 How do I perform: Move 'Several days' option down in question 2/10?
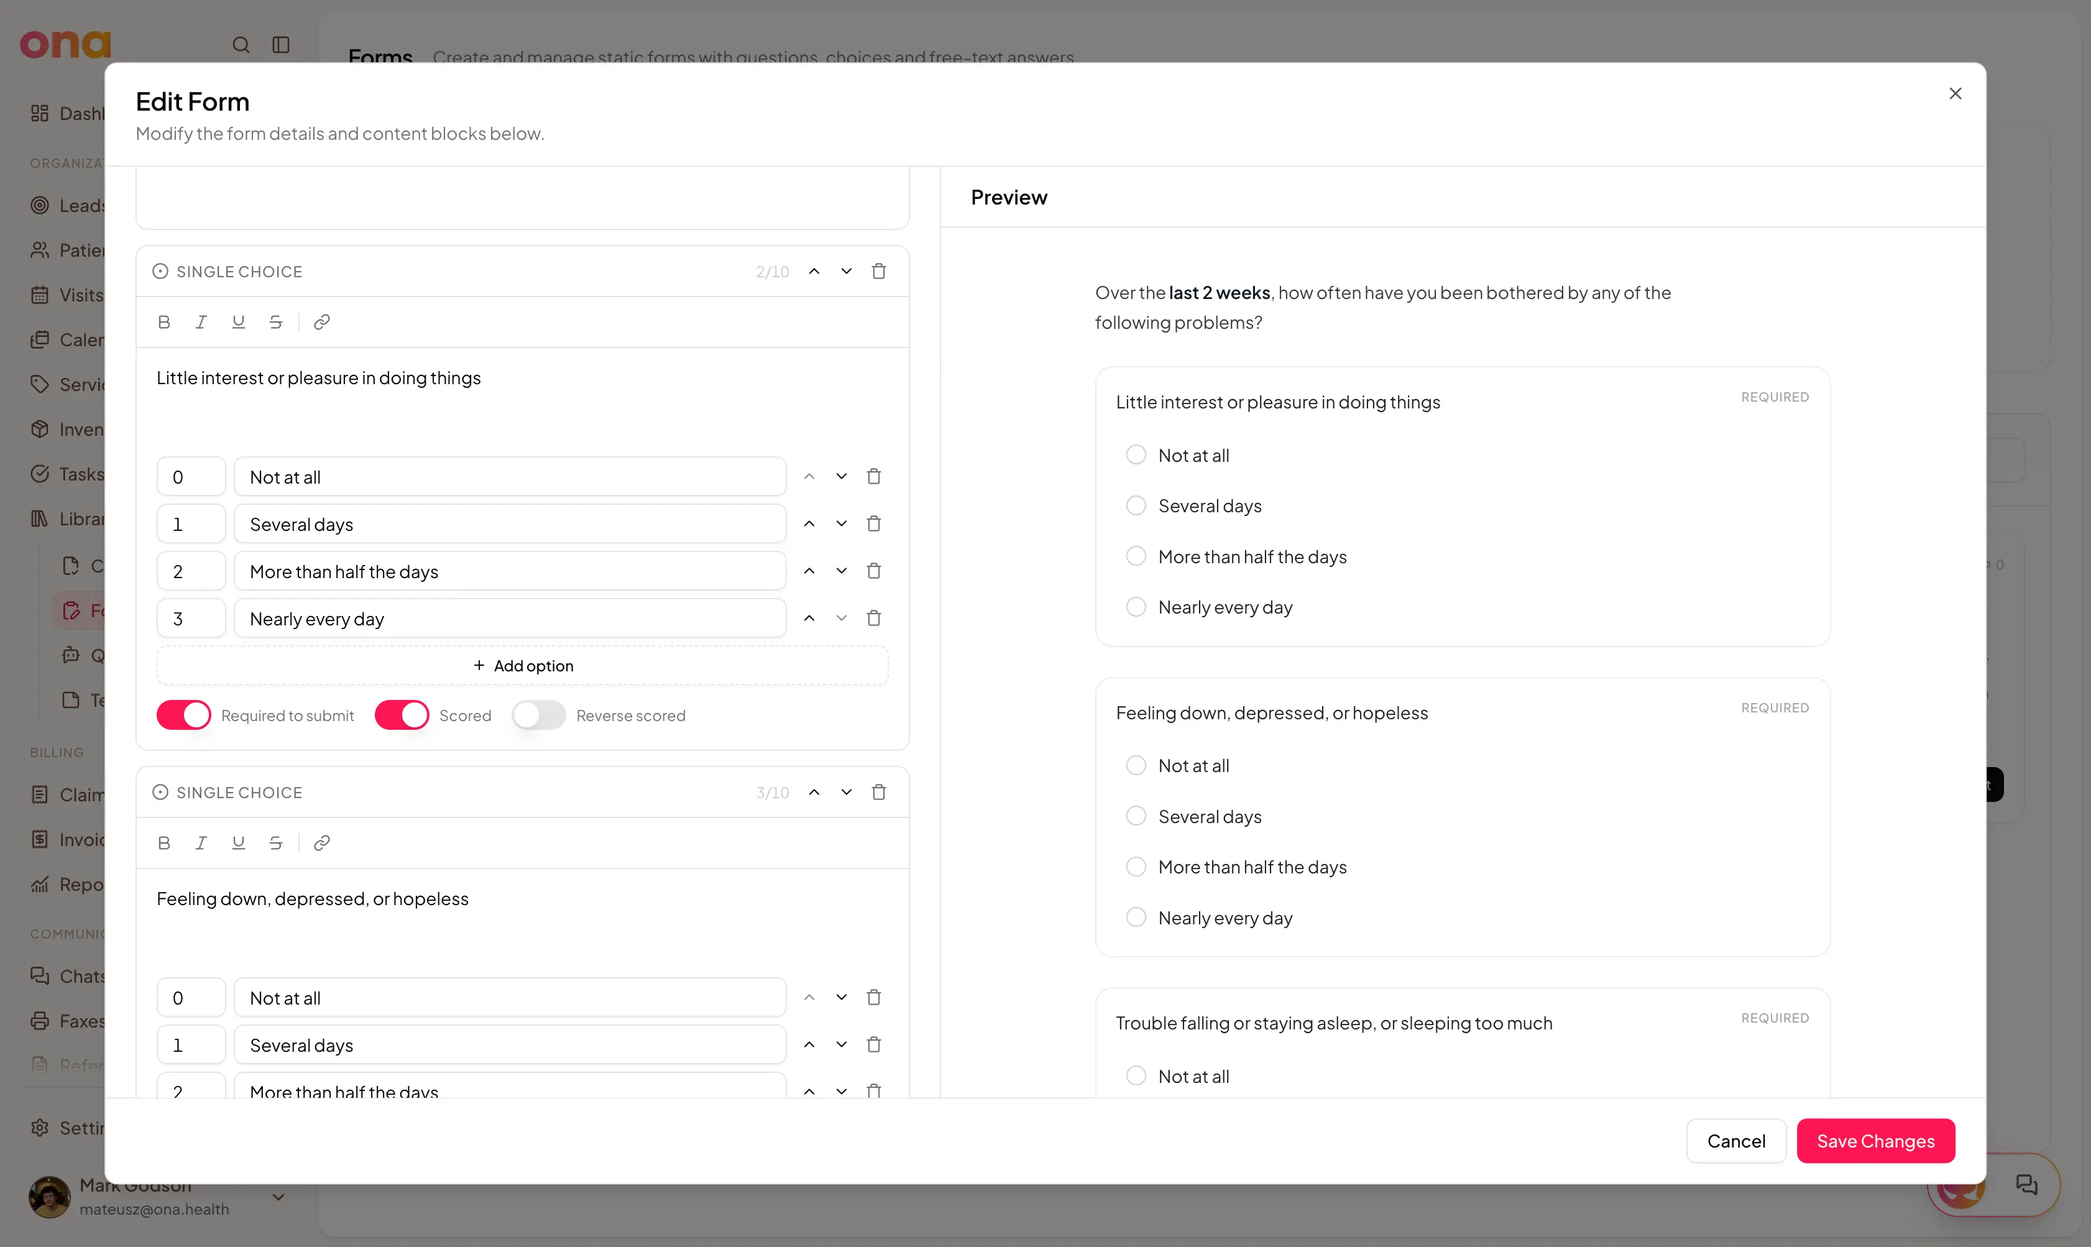coord(841,523)
